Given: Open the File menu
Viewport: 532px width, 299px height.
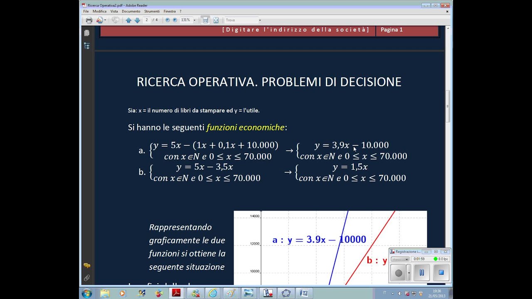Looking at the screenshot, I should coord(86,11).
